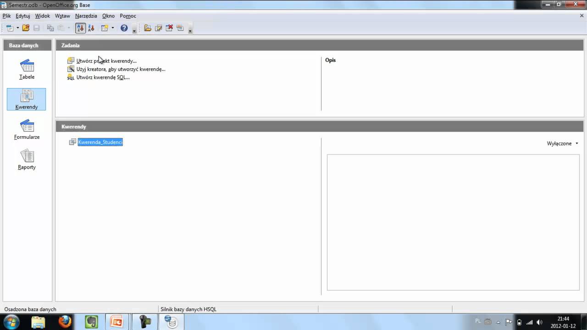
Task: Show hidden system tray icons
Action: tap(498, 322)
